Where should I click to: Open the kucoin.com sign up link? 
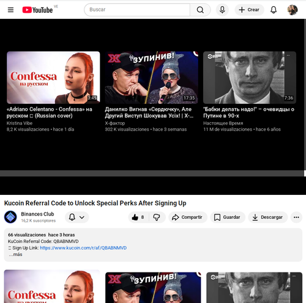pos(83,248)
